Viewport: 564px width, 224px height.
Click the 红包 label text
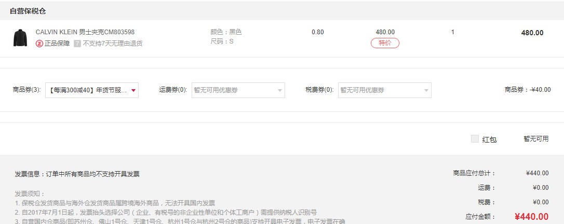pyautogui.click(x=489, y=139)
